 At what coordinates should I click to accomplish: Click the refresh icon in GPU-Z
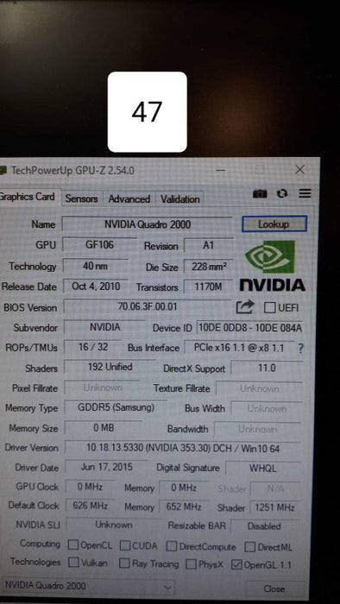(x=282, y=193)
